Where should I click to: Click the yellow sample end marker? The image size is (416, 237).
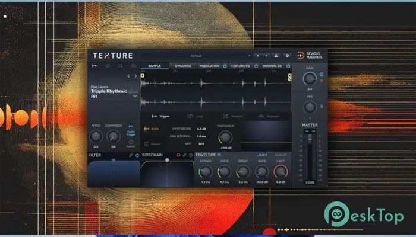(289, 78)
